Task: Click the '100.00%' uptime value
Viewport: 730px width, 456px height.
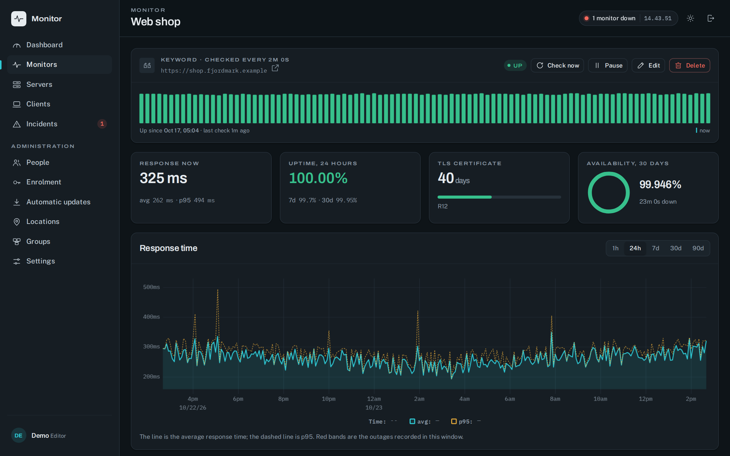Action: click(x=318, y=178)
